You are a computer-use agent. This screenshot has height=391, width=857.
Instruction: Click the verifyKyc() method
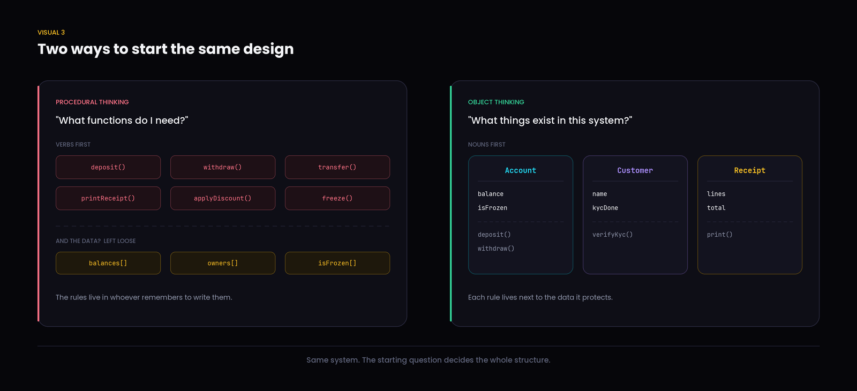613,235
